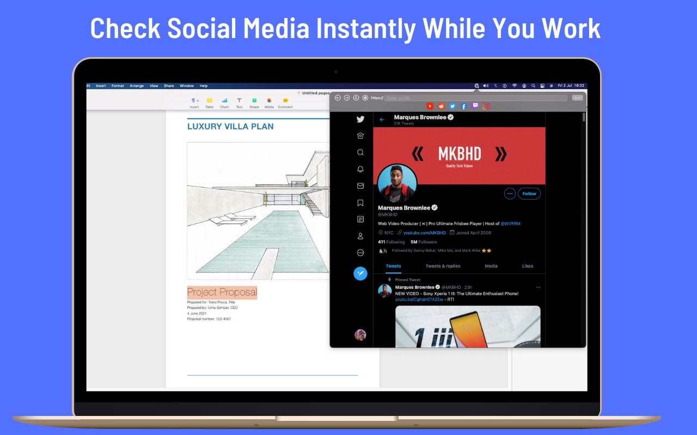Click the Wi-Fi icon in menu bar
The image size is (697, 435).
point(515,86)
